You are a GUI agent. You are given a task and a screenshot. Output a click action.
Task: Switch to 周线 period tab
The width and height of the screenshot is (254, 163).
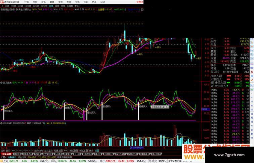[x=57, y=6]
